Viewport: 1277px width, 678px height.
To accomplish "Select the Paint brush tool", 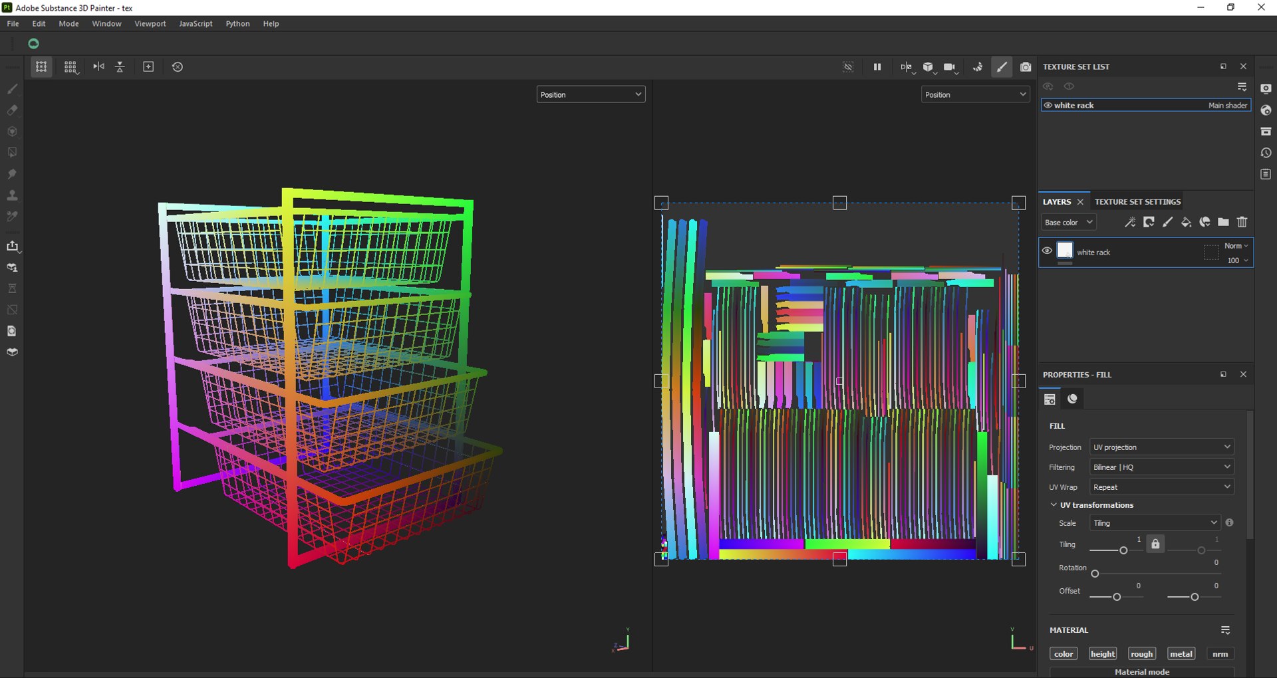I will pyautogui.click(x=12, y=88).
